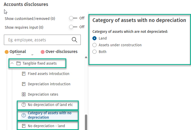Open Depreciation introduction item
This screenshot has height=130, width=191.
pyautogui.click(x=49, y=84)
